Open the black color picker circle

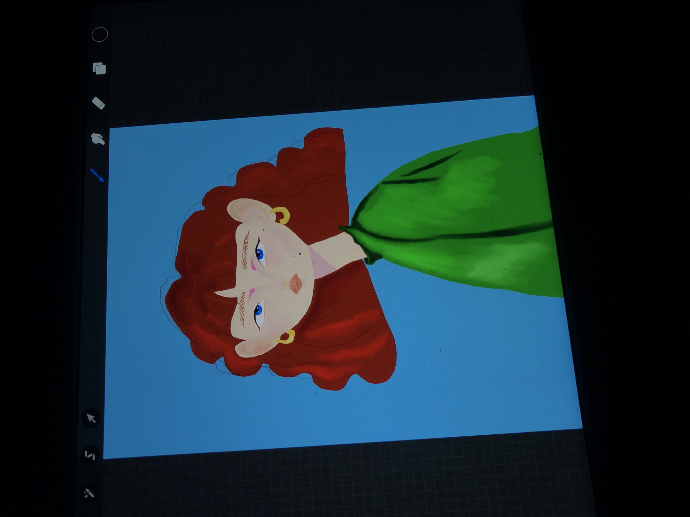pyautogui.click(x=100, y=34)
